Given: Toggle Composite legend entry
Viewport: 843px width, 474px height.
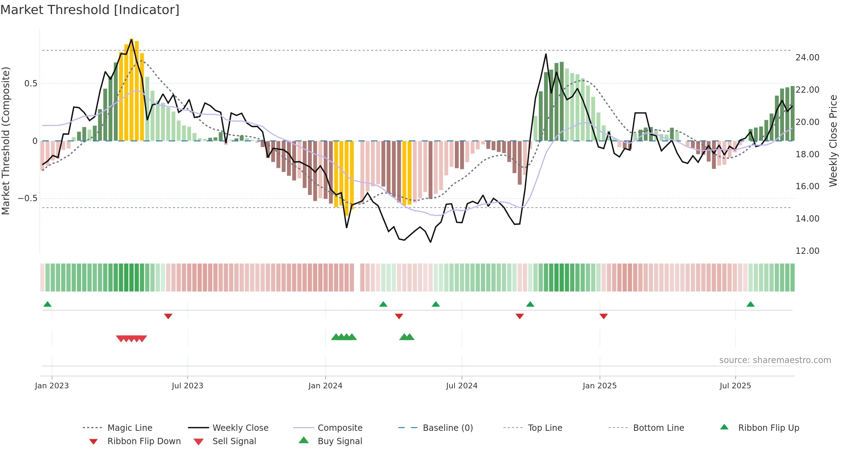Looking at the screenshot, I should 328,428.
